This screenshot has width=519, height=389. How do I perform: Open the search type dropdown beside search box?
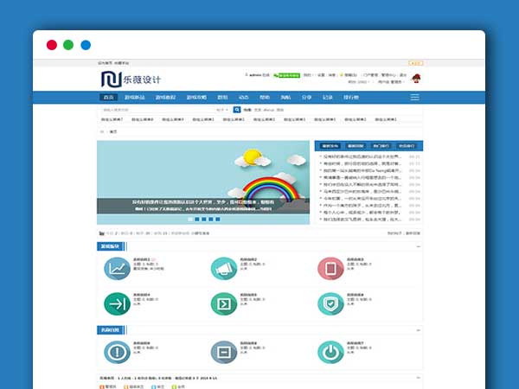tap(222, 110)
